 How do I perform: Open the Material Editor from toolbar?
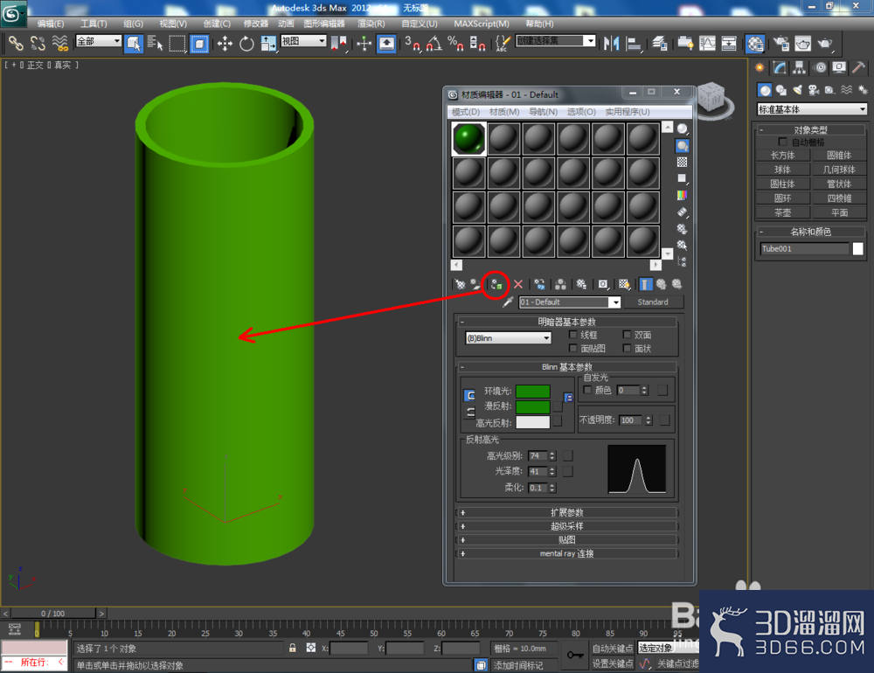tap(755, 44)
